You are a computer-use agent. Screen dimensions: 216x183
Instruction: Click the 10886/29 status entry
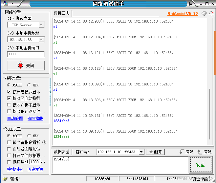(102, 179)
